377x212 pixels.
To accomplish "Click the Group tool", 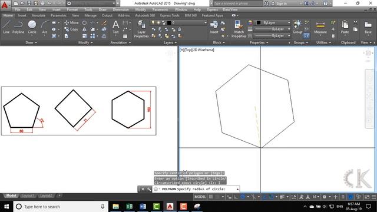I will [297, 27].
